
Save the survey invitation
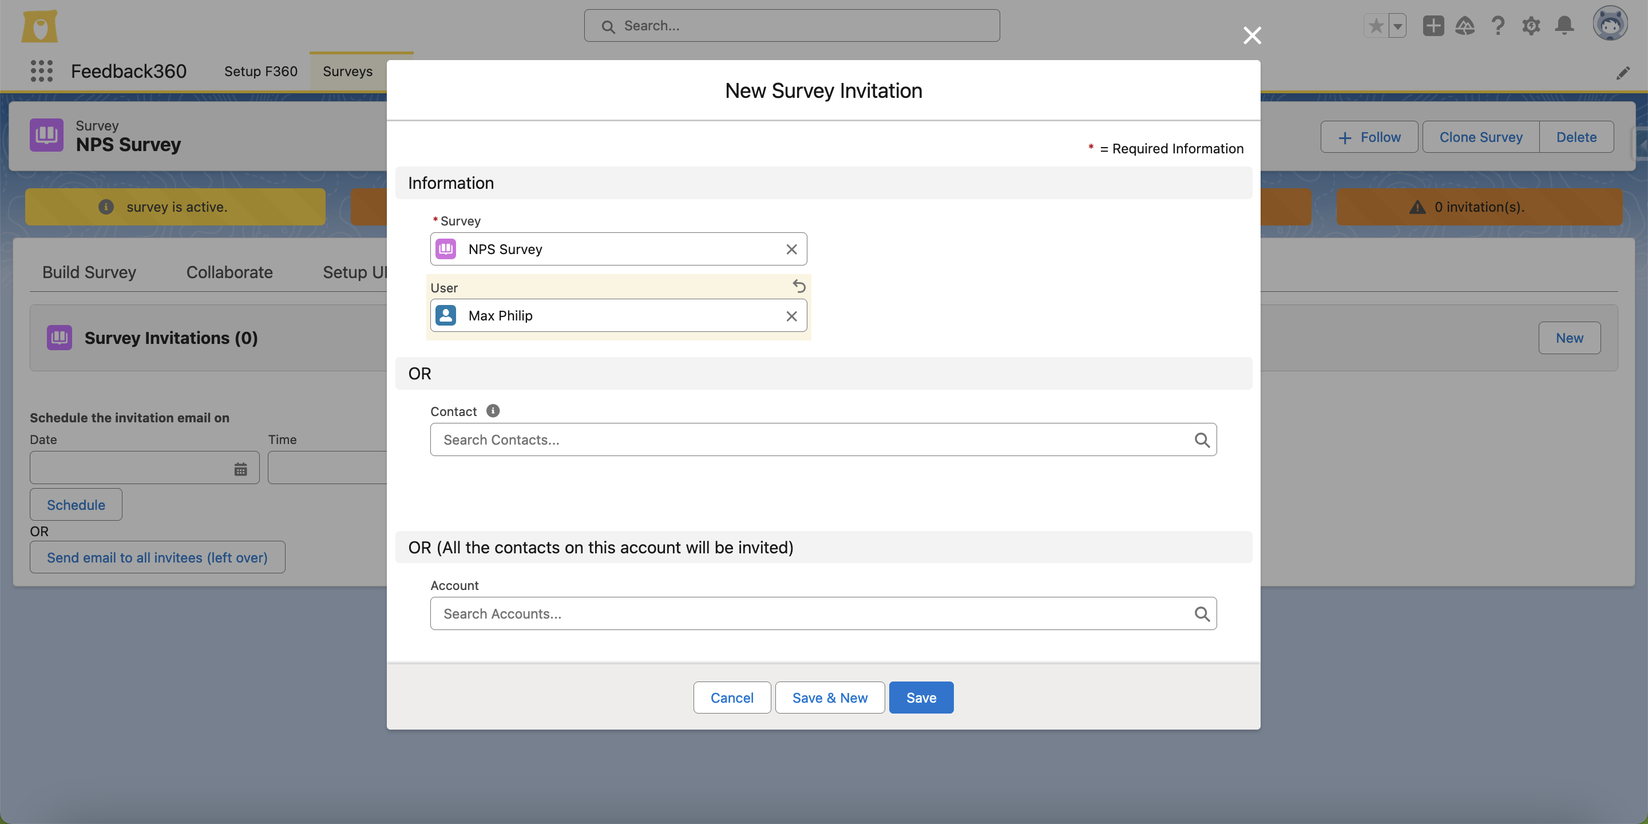(921, 698)
